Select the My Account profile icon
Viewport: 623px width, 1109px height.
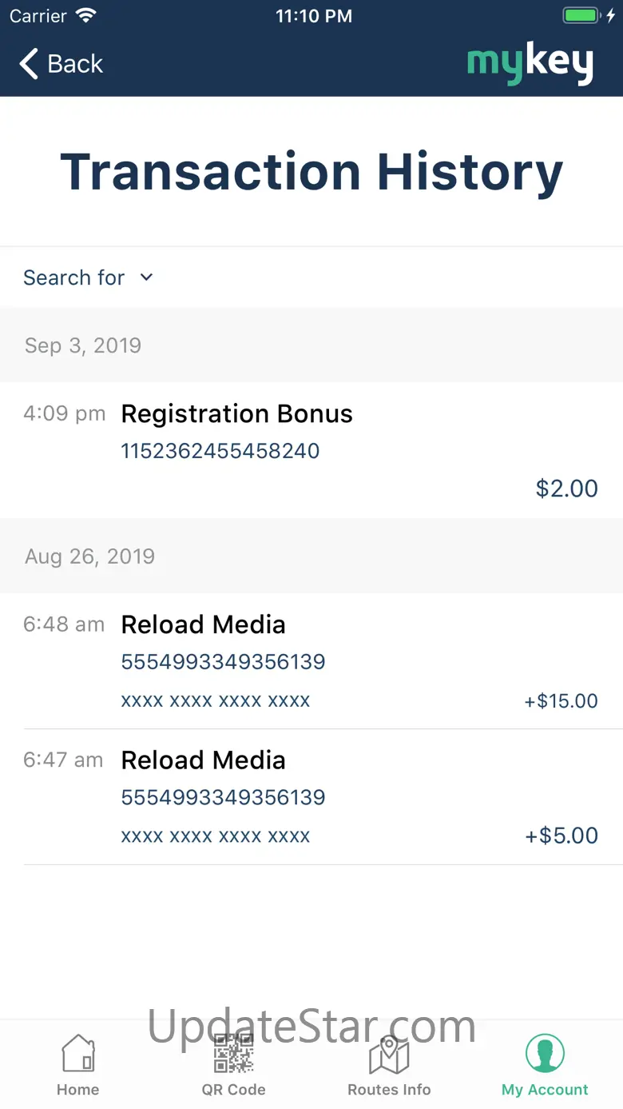pyautogui.click(x=545, y=1053)
